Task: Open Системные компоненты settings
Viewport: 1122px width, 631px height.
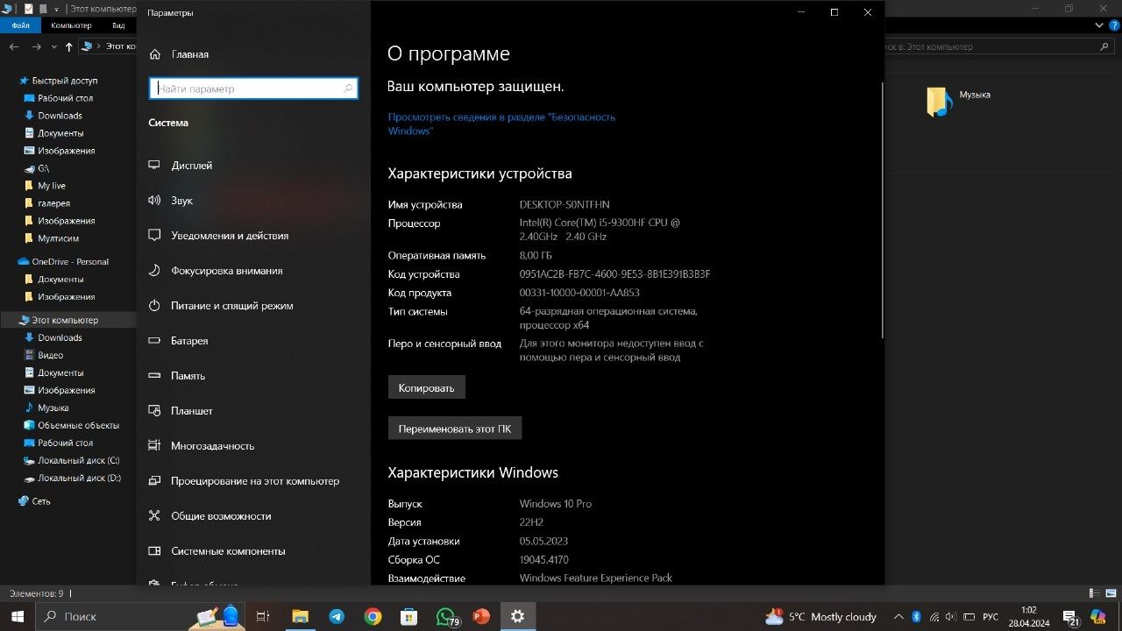Action: pos(217,551)
